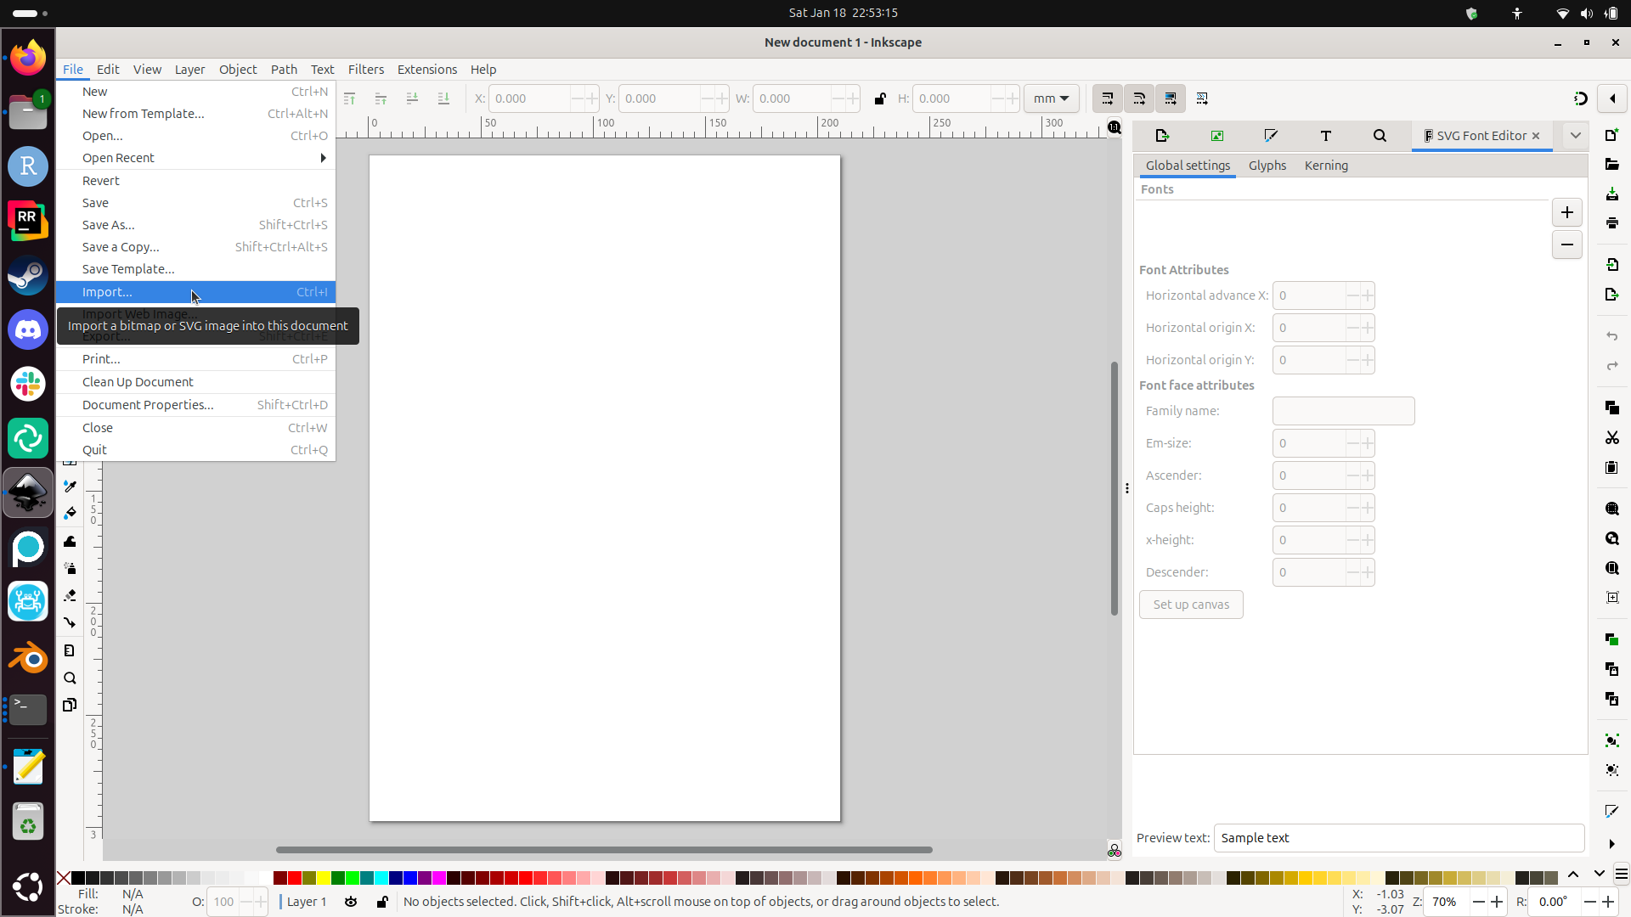Select the Eraser tool
The image size is (1631, 917).
tap(70, 596)
